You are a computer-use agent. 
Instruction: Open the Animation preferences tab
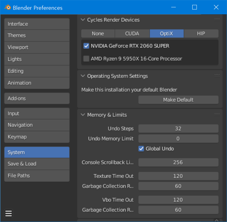(x=37, y=83)
